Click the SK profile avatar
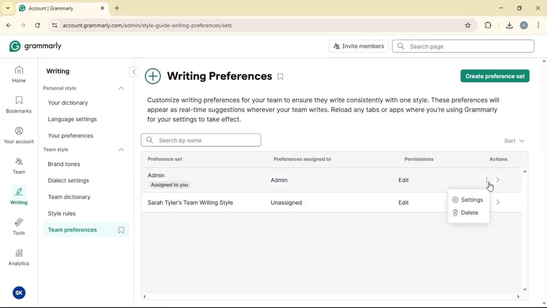Screen dimensions: 547x308 [19, 293]
